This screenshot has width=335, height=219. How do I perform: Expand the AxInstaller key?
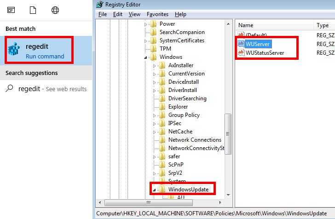(x=154, y=66)
